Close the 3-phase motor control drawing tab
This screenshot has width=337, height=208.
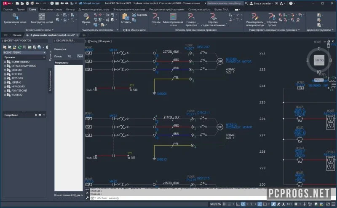pyautogui.click(x=78, y=35)
